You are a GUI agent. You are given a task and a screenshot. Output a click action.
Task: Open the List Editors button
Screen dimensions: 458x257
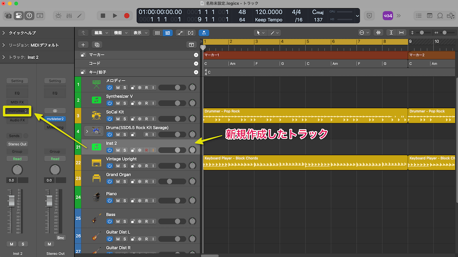click(419, 16)
